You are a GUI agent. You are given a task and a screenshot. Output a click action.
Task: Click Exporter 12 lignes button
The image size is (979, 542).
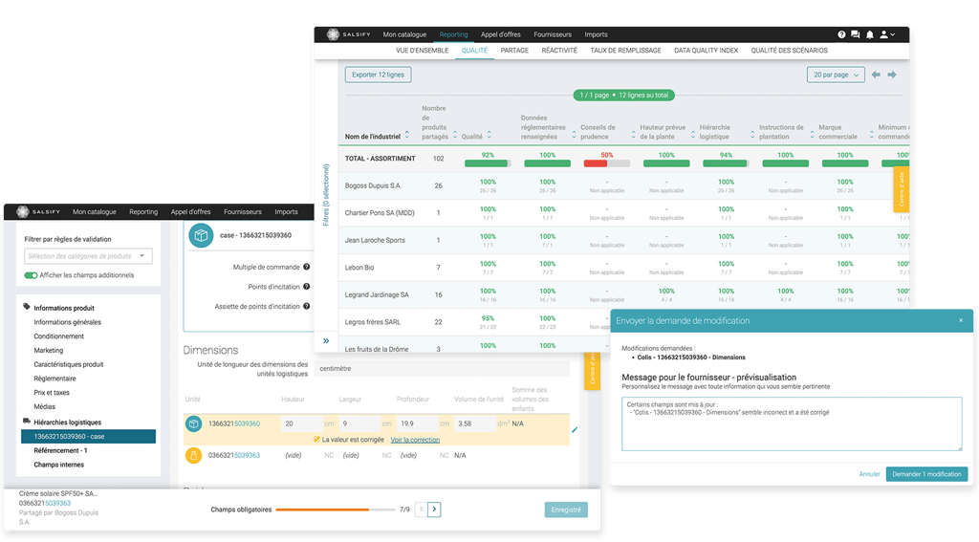point(378,75)
